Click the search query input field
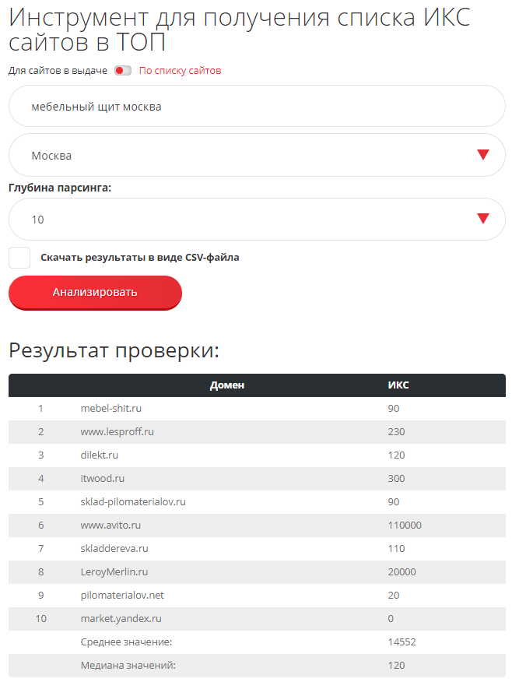Viewport: 512px width, 682px height. [257, 107]
